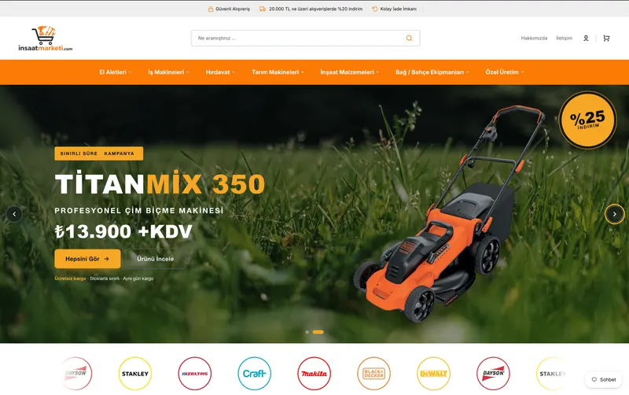
Task: Click the Sınırlı Süre Kampanya label
Action: tap(99, 153)
